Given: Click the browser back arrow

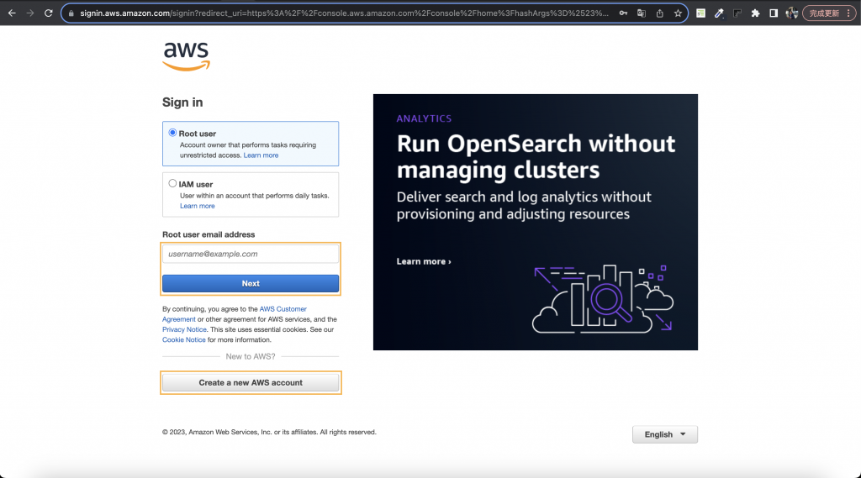Looking at the screenshot, I should (12, 13).
